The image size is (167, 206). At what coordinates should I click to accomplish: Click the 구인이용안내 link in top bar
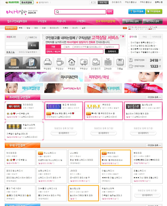[x=131, y=2]
